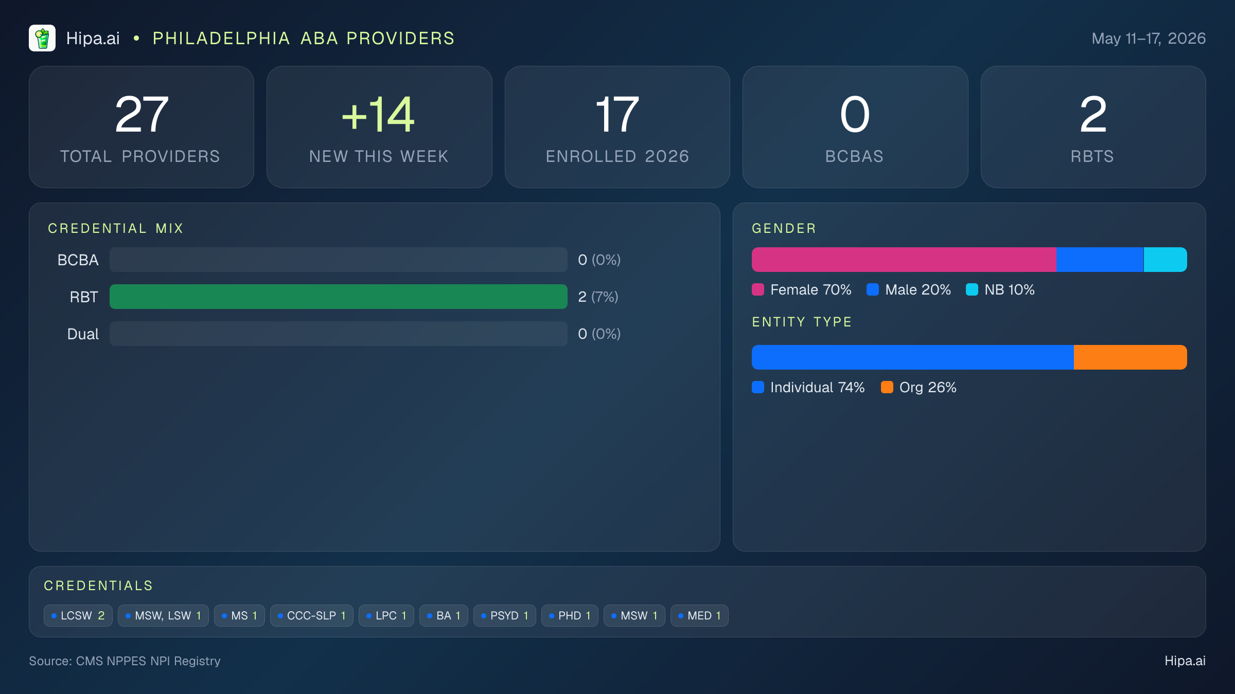
Task: Select the PSYD 1 credential chip
Action: (505, 615)
